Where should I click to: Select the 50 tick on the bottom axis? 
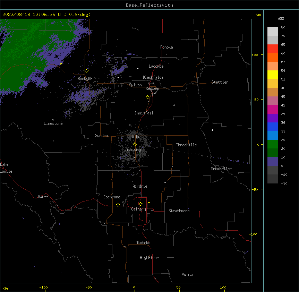click(178, 287)
